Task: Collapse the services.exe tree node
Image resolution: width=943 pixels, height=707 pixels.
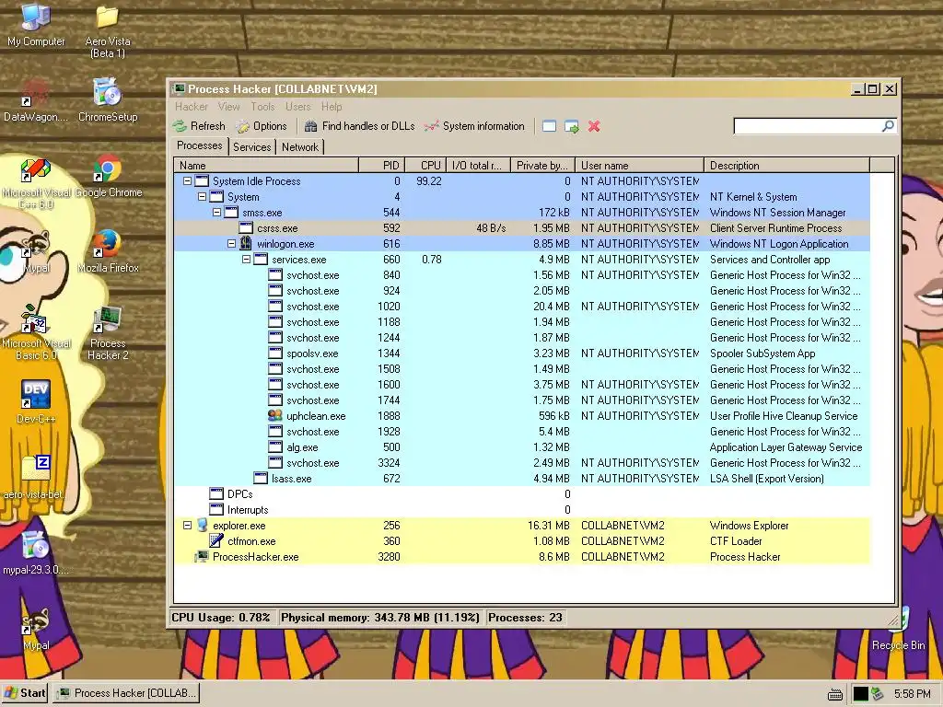Action: coord(246,259)
